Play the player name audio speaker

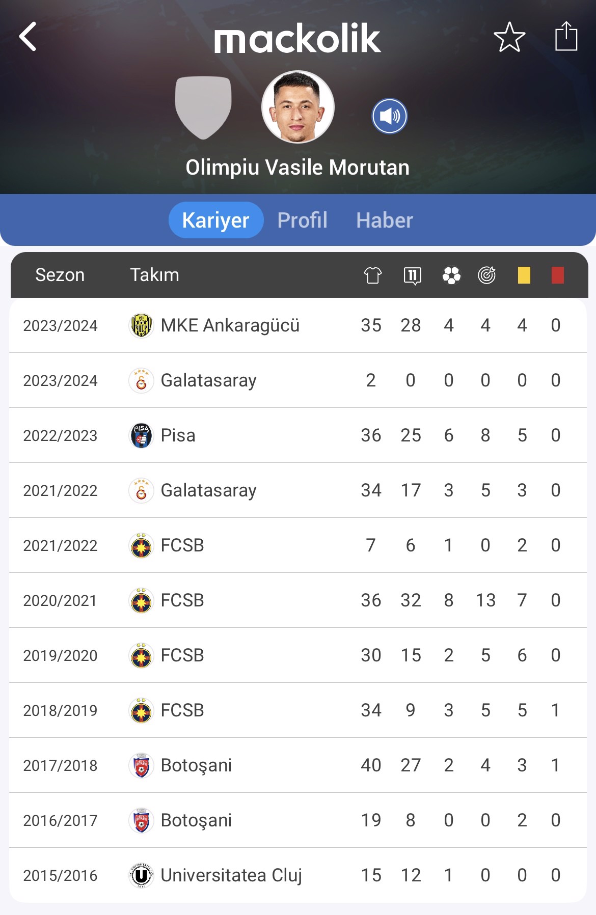point(390,116)
